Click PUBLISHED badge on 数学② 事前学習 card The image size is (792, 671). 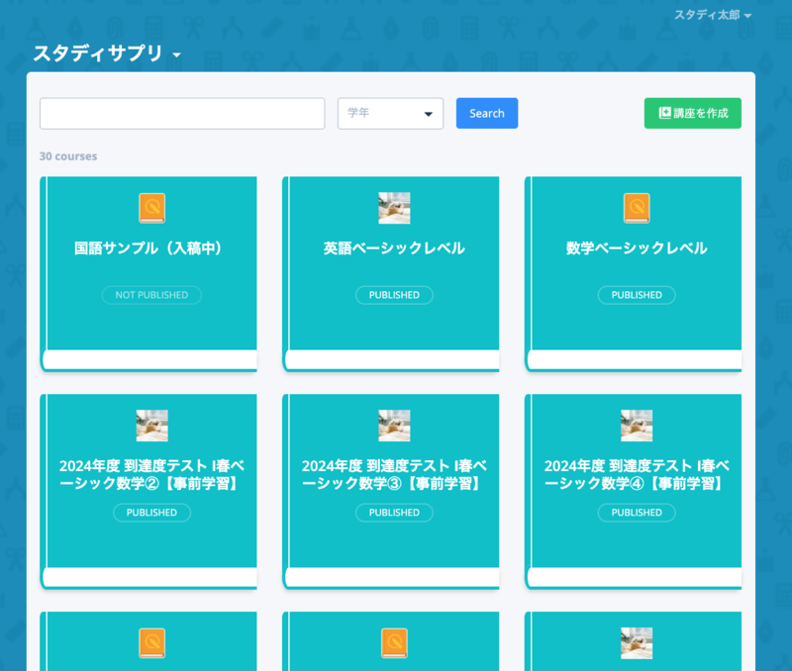click(x=151, y=513)
